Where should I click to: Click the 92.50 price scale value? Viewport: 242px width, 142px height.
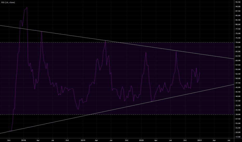pyautogui.click(x=238, y=2)
